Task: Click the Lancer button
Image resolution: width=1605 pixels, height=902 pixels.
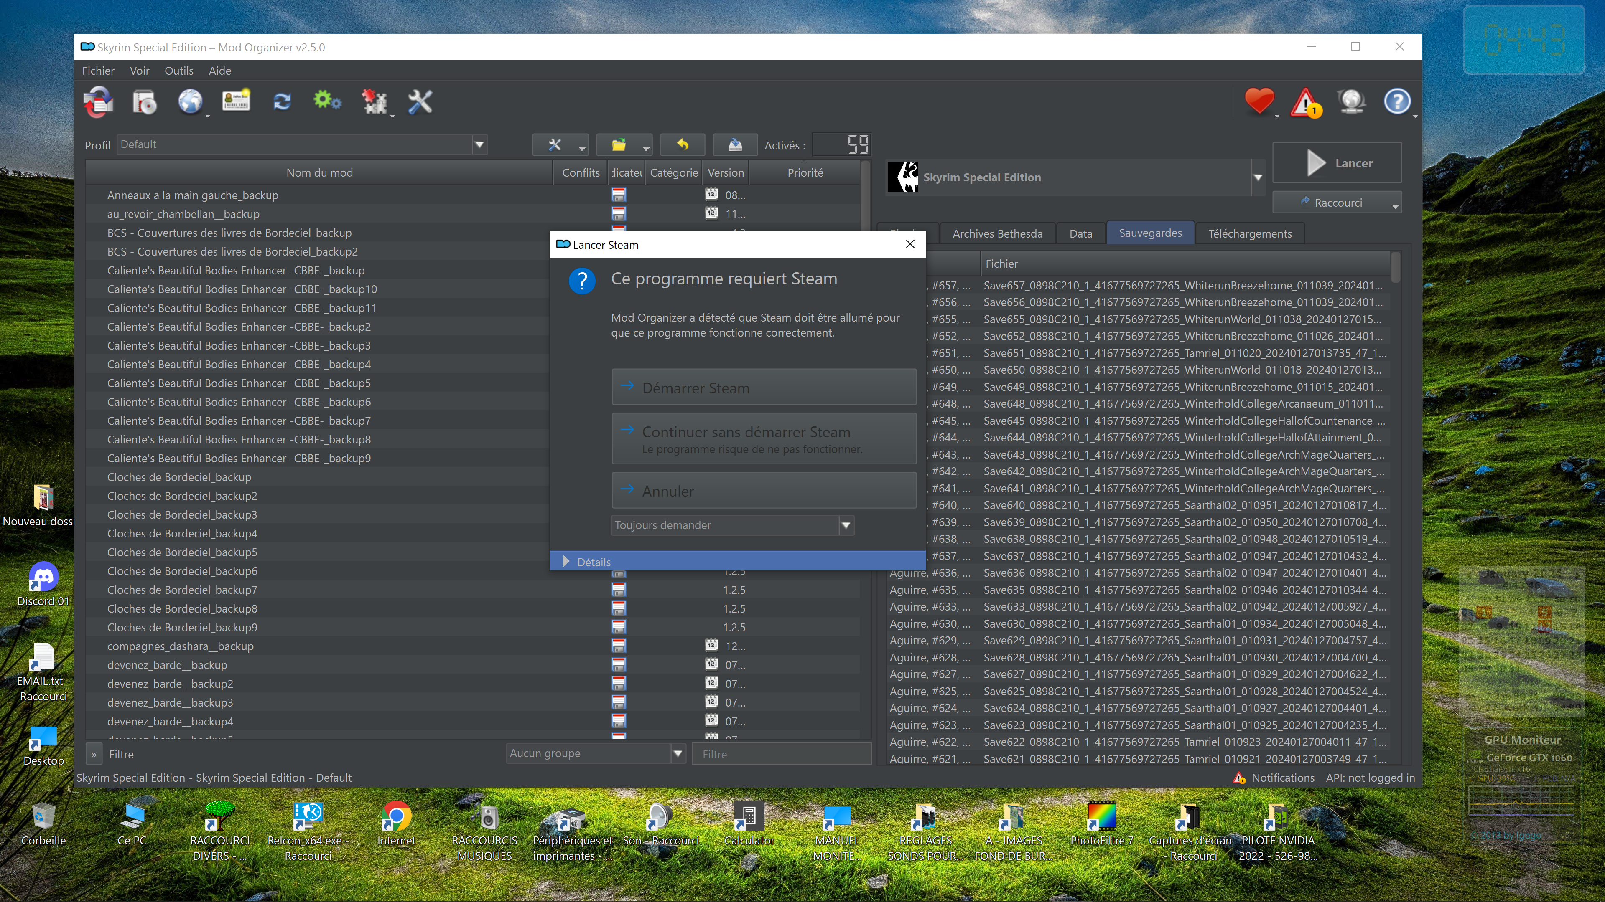Action: [1337, 162]
